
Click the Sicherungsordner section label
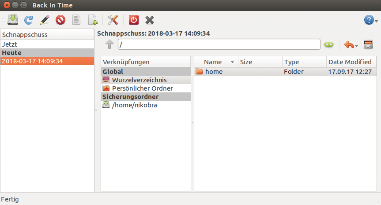(146, 97)
